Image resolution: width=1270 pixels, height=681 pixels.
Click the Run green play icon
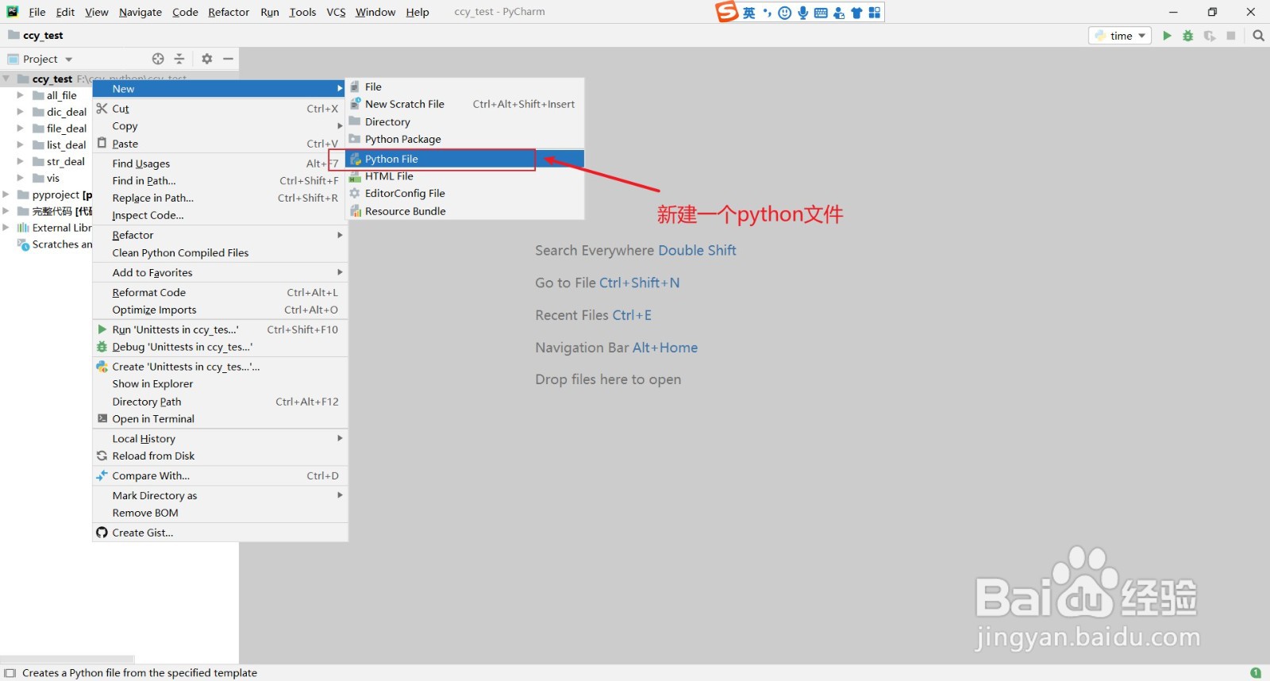tap(1167, 36)
